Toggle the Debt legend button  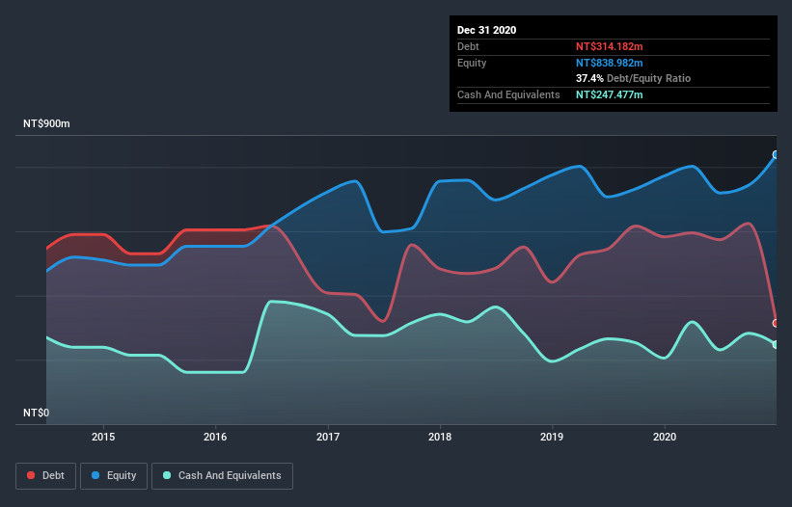pos(45,476)
